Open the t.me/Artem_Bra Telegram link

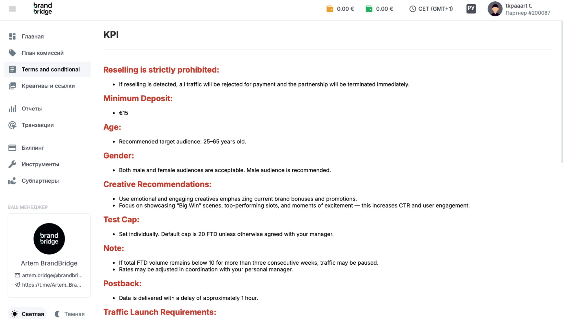52,285
